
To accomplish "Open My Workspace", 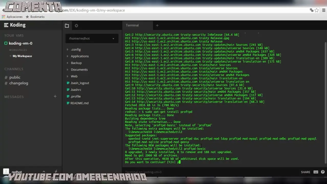I will click(22, 56).
